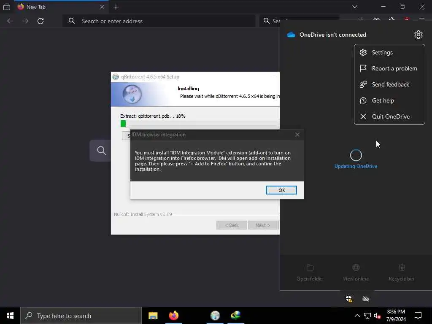Viewport: 432px width, 324px height.
Task: Select the New Tab browser tab
Action: [x=61, y=7]
